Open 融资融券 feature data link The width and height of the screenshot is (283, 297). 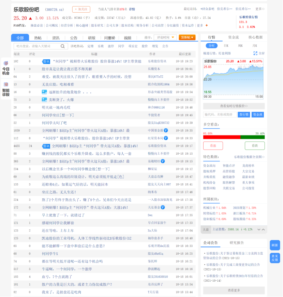point(229,177)
